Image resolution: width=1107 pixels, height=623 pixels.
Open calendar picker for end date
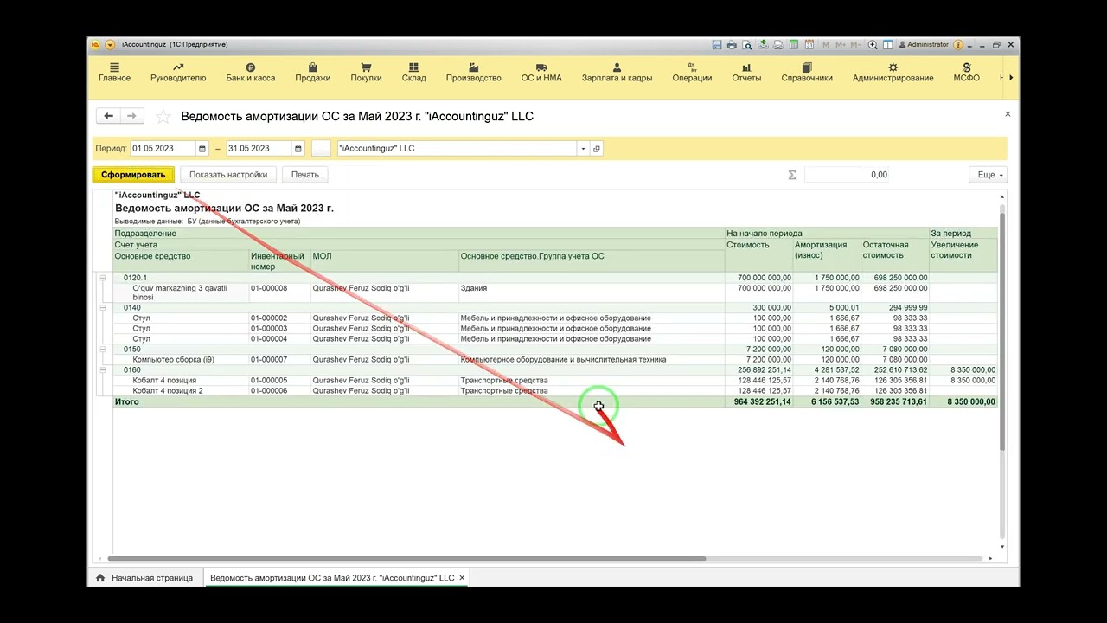(298, 149)
